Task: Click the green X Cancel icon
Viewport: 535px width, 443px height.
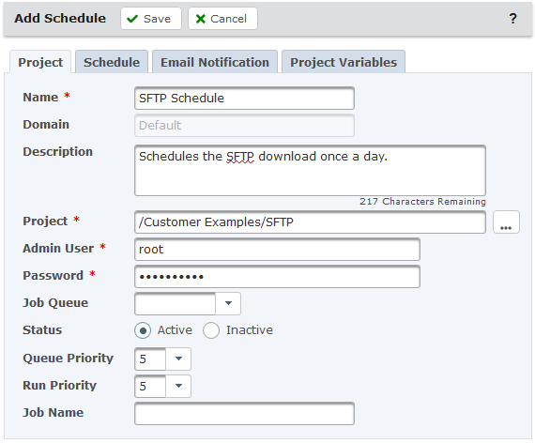Action: 201,19
